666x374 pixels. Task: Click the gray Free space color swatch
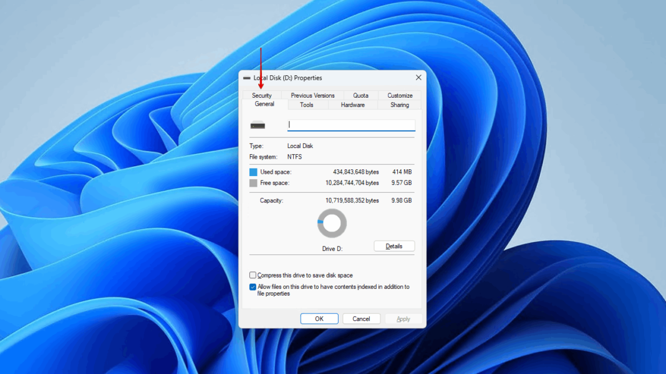253,183
